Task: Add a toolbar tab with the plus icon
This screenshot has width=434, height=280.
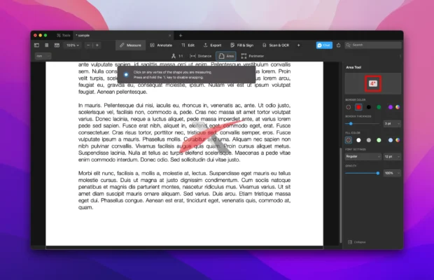Action: (299, 45)
